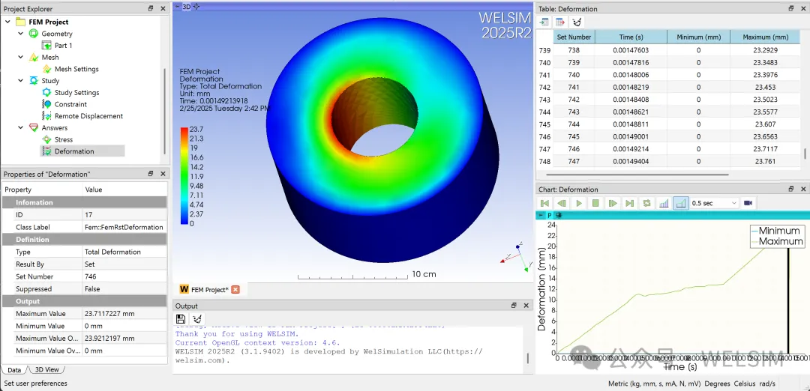The width and height of the screenshot is (810, 391).
Task: Select Study Settings in Project Explorer
Action: pyautogui.click(x=77, y=93)
